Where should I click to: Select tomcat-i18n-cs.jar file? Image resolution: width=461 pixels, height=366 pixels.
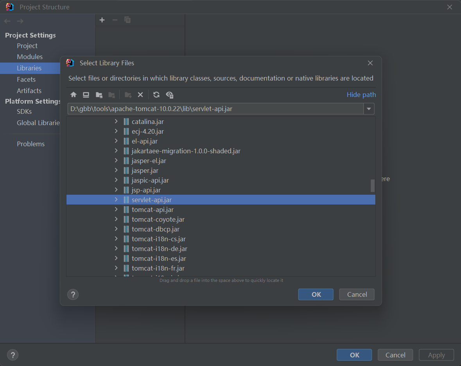tap(159, 239)
